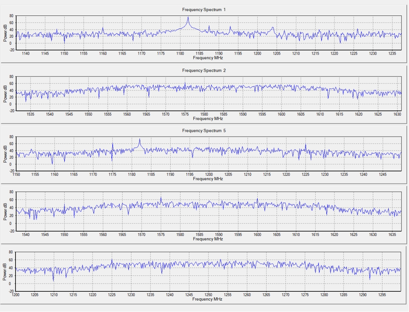Click the 1630 tick label on Frequency Spectrum 2

pyautogui.click(x=397, y=114)
